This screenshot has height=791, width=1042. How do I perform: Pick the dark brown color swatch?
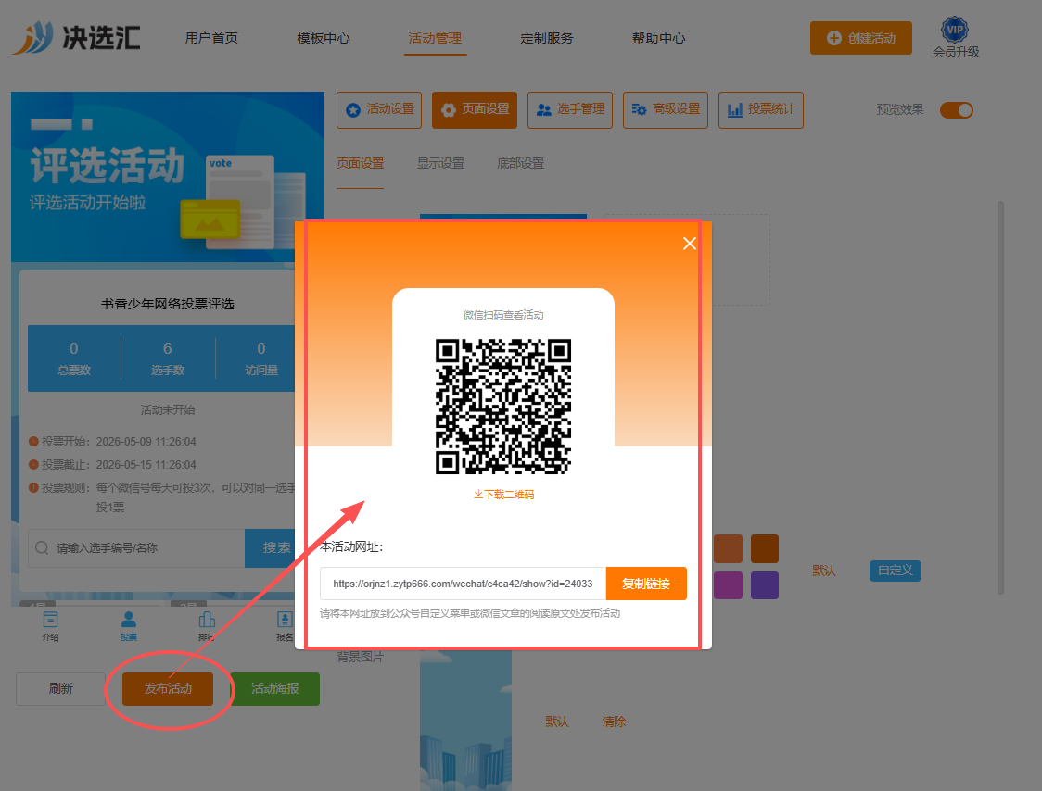[764, 548]
